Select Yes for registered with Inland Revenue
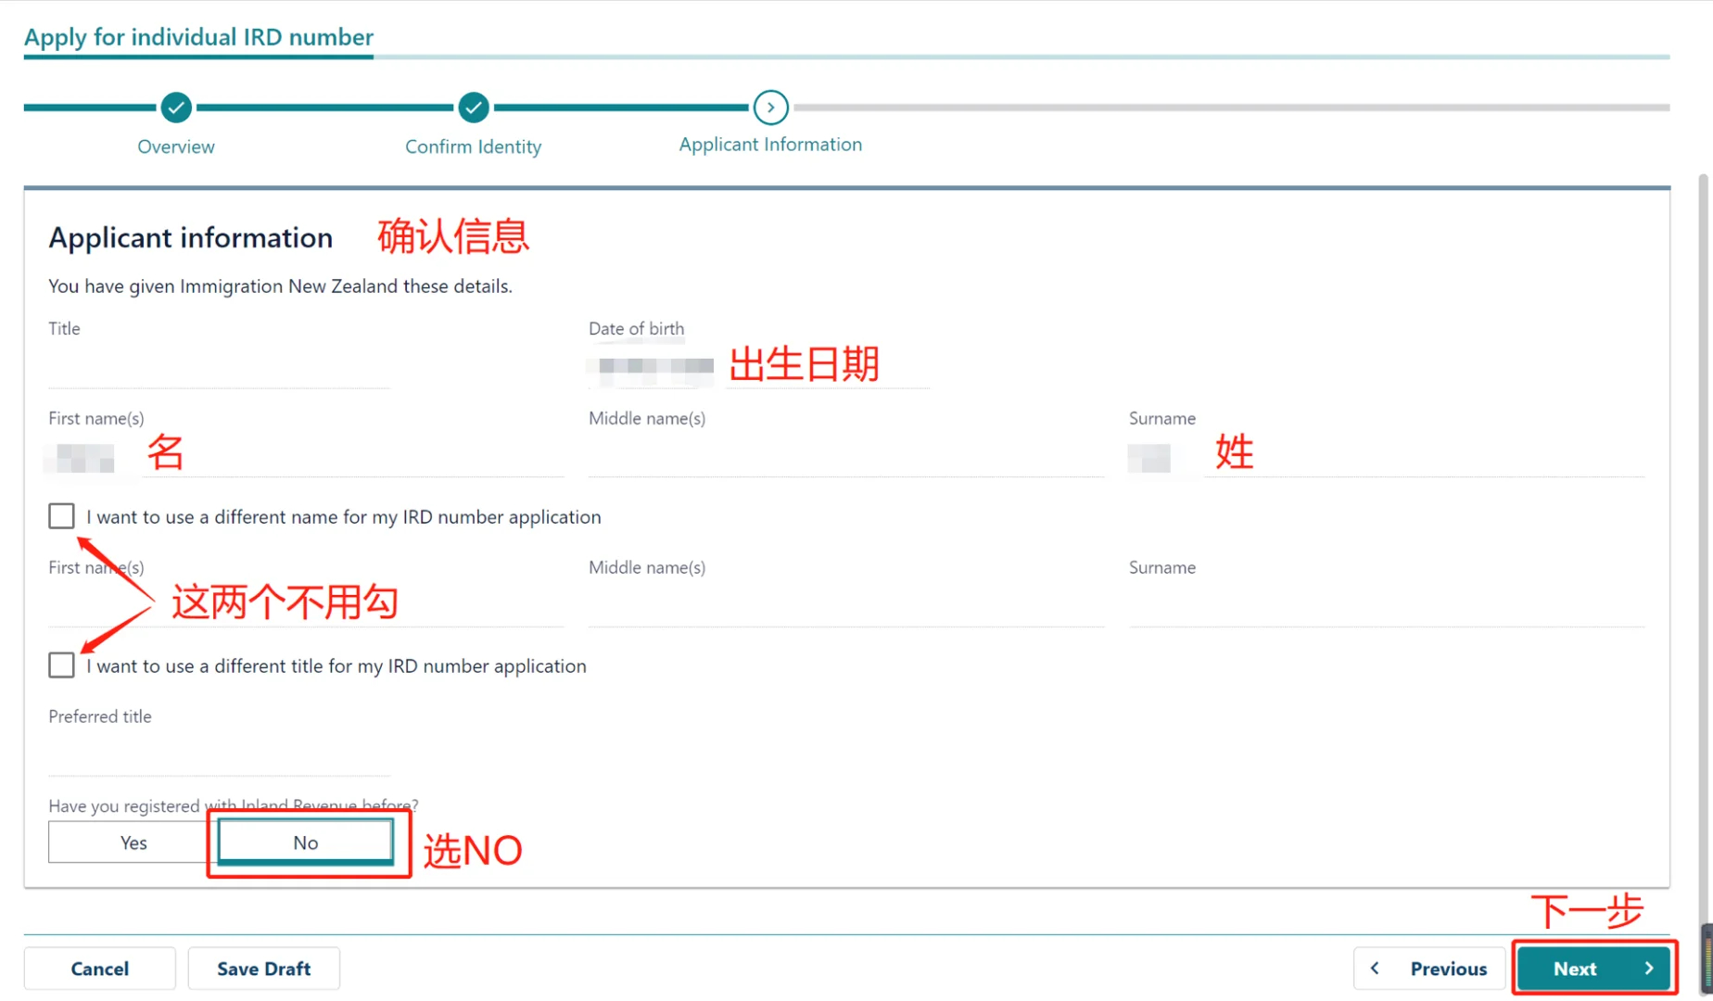 point(133,842)
